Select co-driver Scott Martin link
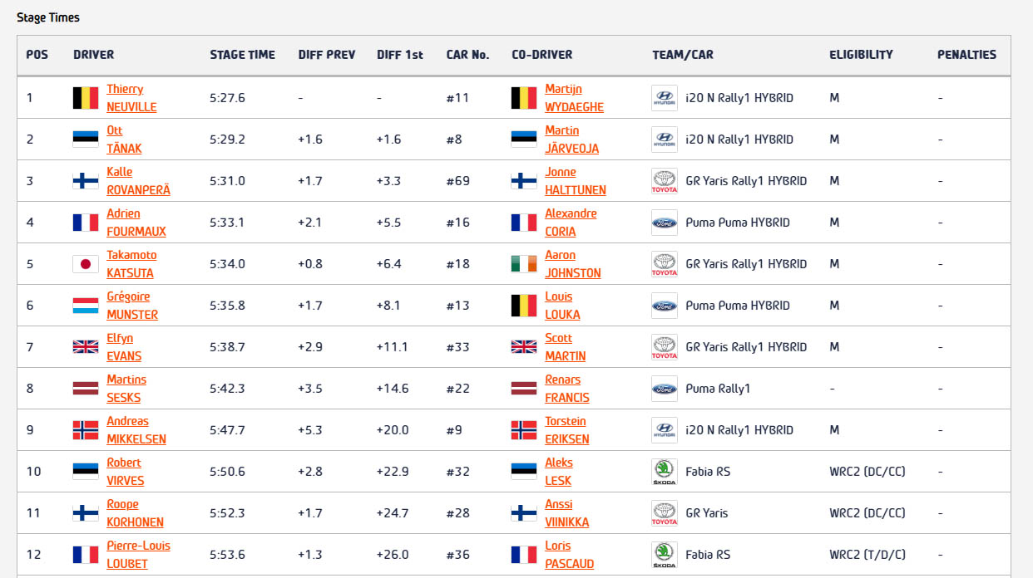The height and width of the screenshot is (578, 1033). 565,347
